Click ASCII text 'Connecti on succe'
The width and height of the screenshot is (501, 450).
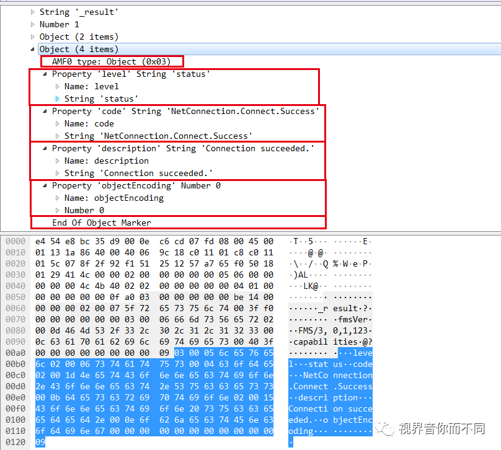(x=330, y=409)
